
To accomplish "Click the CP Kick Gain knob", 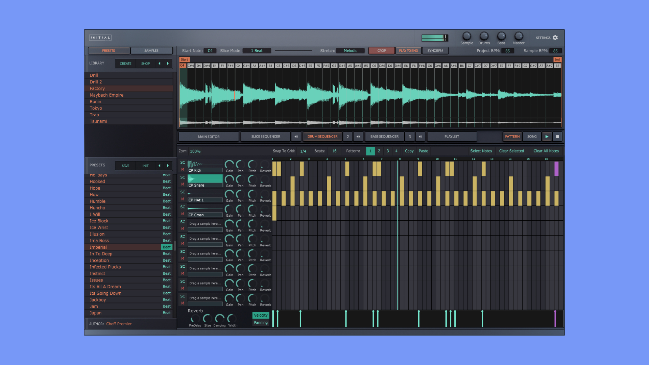I will click(229, 164).
